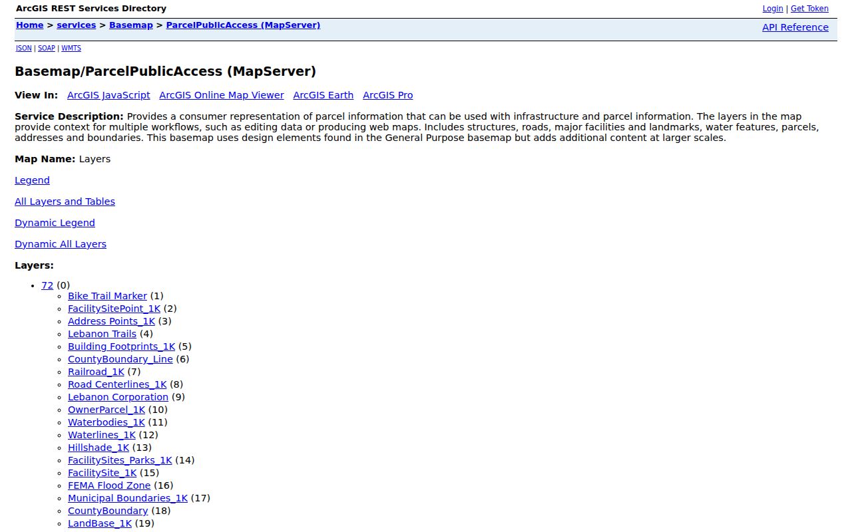The height and width of the screenshot is (532, 852).
Task: View in ArcGIS Earth
Action: [x=323, y=95]
